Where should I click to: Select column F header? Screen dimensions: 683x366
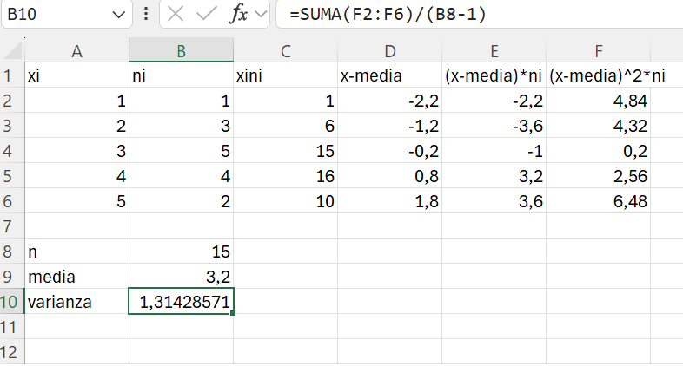[600, 51]
